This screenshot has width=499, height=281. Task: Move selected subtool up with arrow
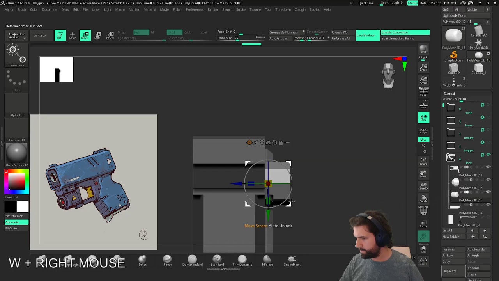[x=472, y=231]
